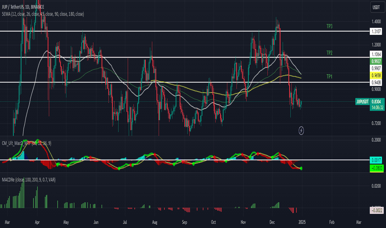Select the 5EMA indicator legend
The width and height of the screenshot is (386, 228).
(43, 14)
